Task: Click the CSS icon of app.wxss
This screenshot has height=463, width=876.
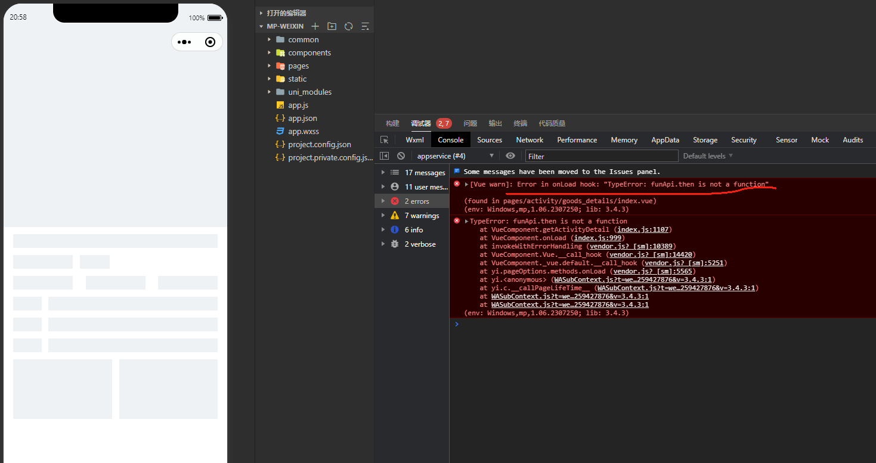Action: point(280,131)
